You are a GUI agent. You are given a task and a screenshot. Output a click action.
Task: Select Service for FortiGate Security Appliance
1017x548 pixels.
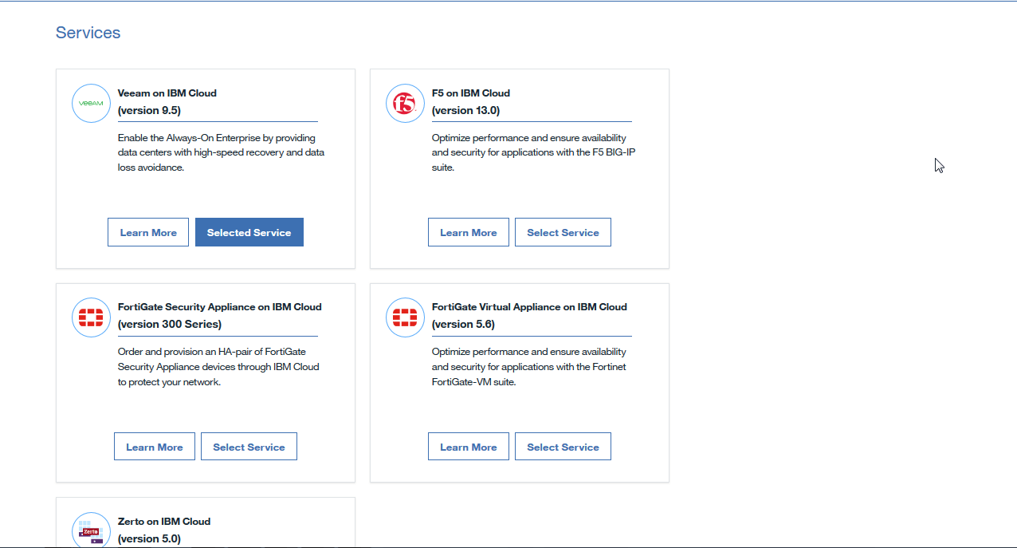249,447
